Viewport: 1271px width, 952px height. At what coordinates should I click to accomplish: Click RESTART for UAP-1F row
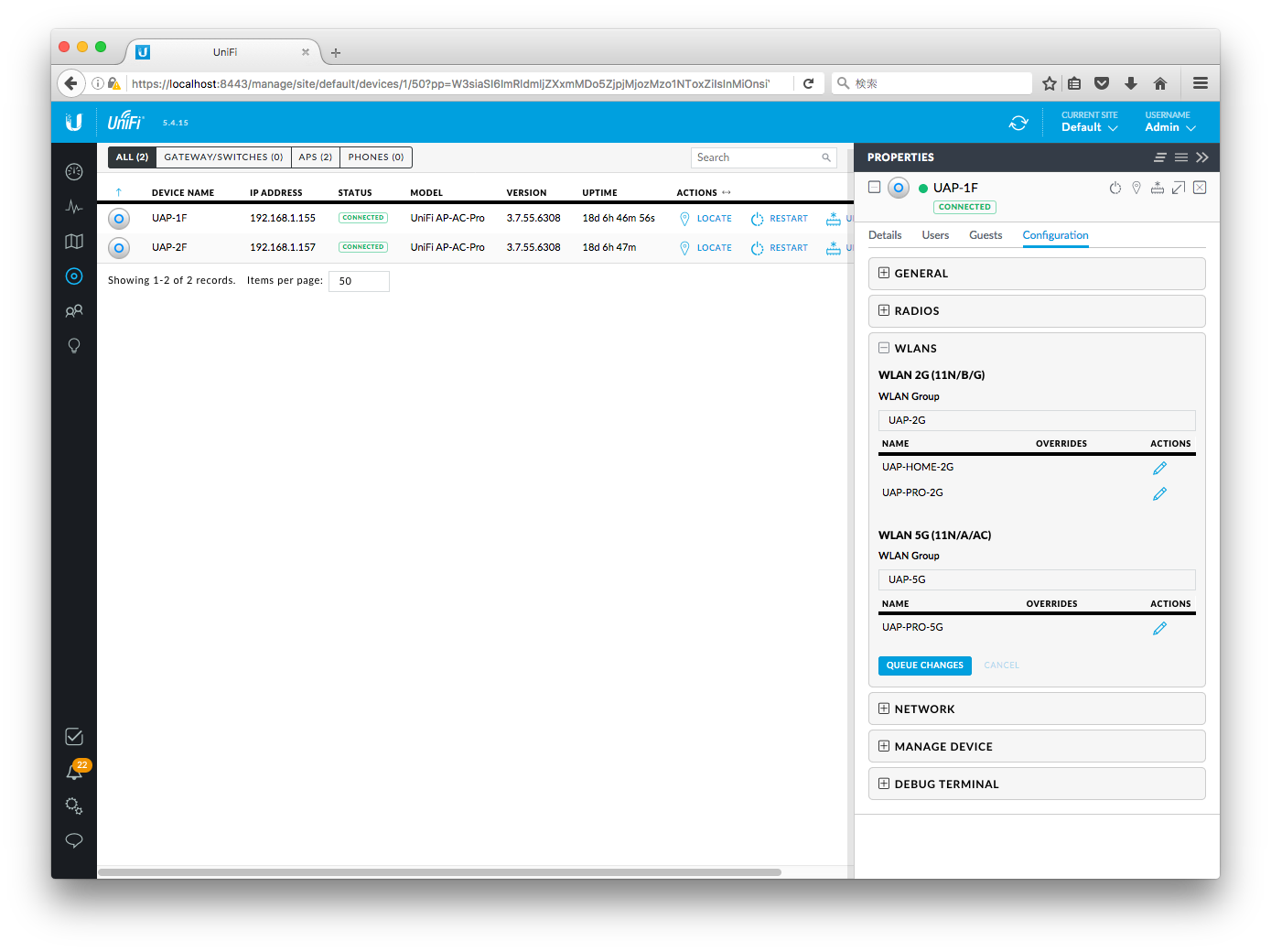780,219
